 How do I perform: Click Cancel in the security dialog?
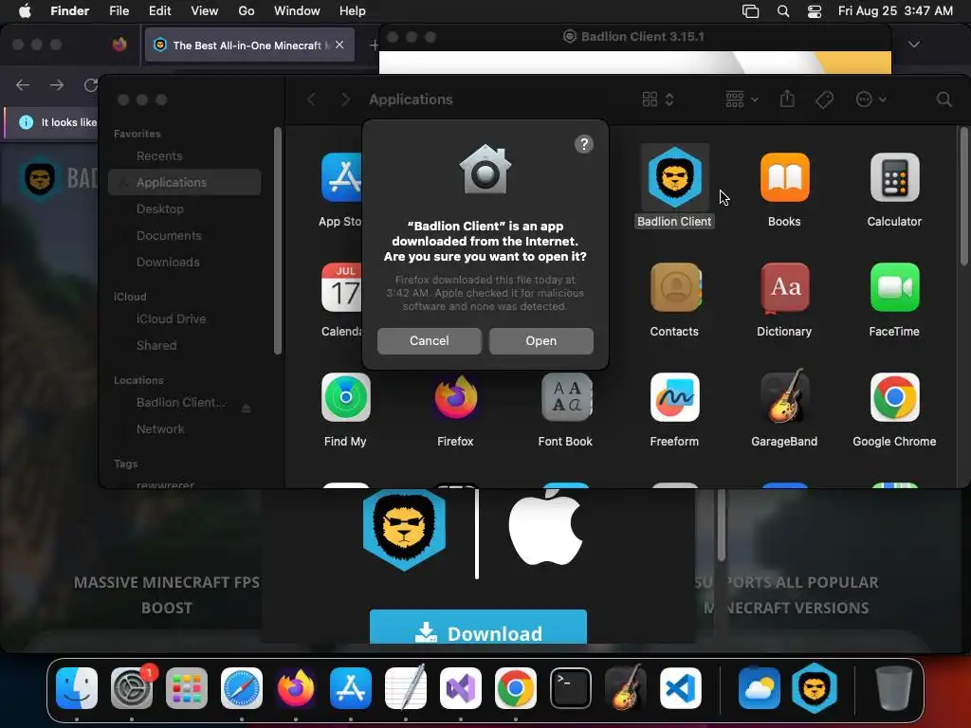coord(430,341)
